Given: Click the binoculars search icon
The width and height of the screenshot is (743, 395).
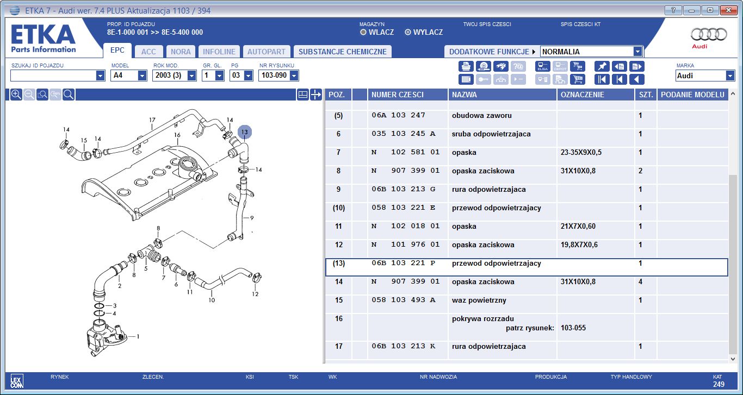Looking at the screenshot, I should pos(501,66).
